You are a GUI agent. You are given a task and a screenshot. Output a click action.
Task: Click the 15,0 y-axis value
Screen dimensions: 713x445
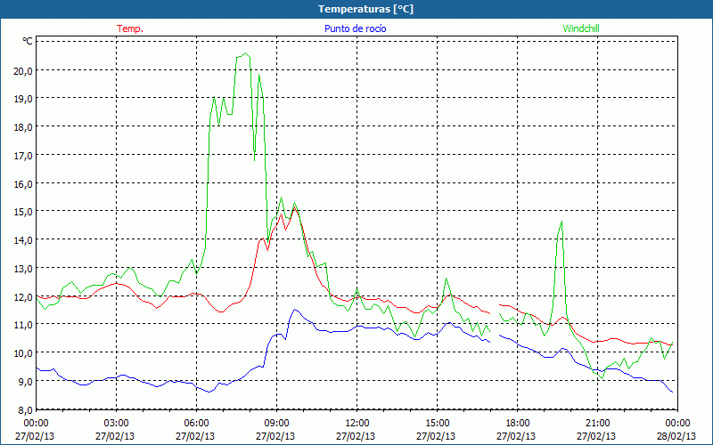coord(23,212)
